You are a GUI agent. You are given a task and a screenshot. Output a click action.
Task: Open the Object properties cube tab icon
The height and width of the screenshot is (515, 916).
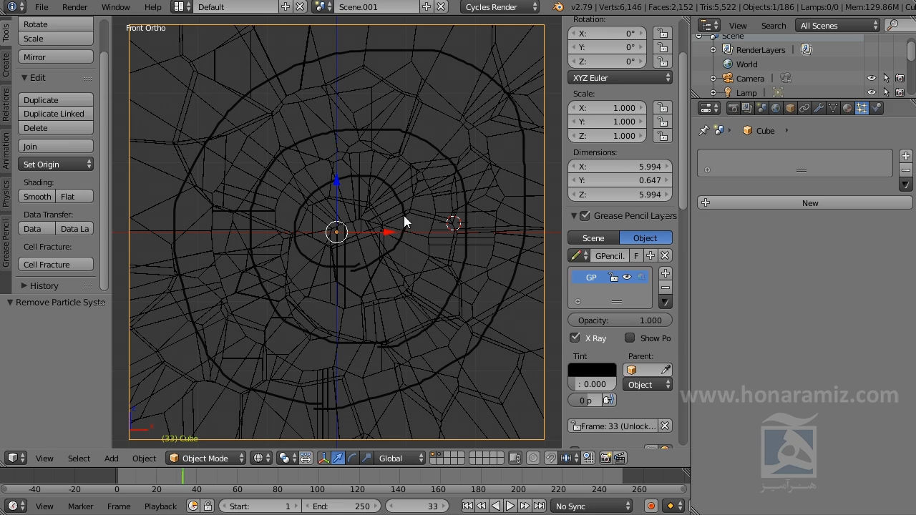point(790,108)
